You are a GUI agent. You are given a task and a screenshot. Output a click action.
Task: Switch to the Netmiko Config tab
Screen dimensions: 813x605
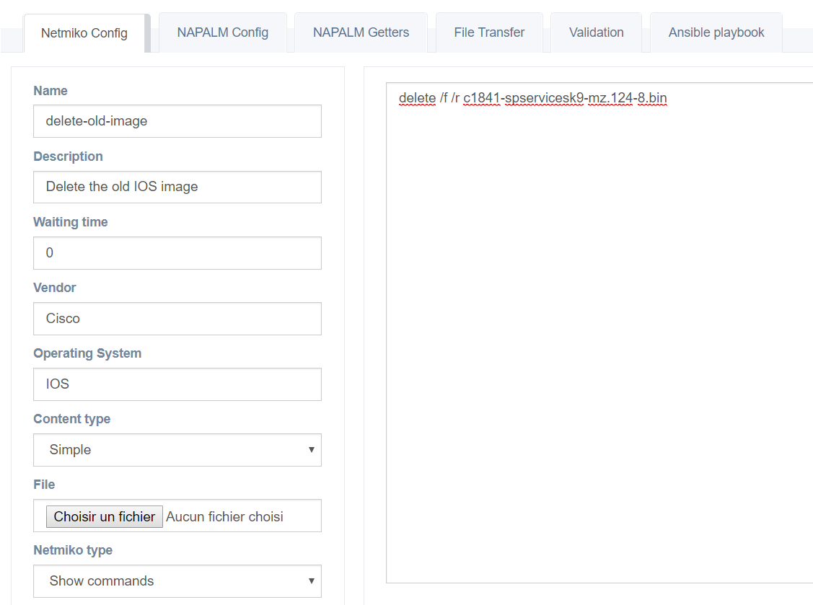(x=84, y=33)
